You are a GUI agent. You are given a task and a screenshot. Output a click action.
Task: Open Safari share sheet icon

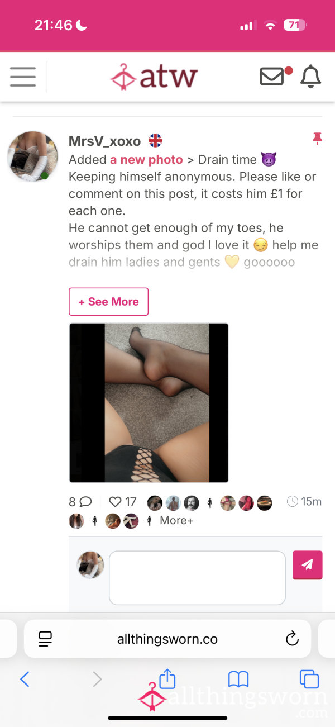(x=167, y=678)
